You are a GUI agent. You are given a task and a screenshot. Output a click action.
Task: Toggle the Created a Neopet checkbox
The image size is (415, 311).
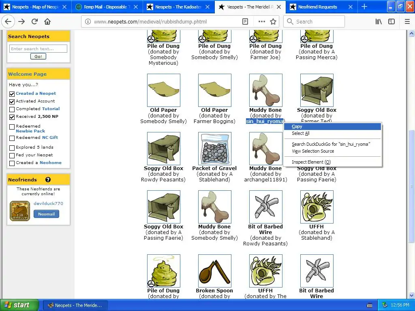click(12, 94)
